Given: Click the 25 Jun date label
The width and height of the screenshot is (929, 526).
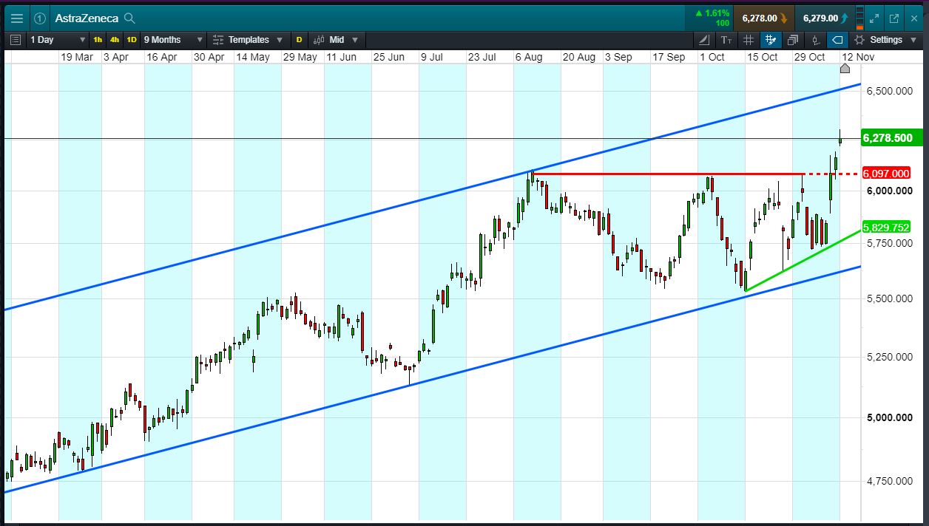Looking at the screenshot, I should pos(389,57).
